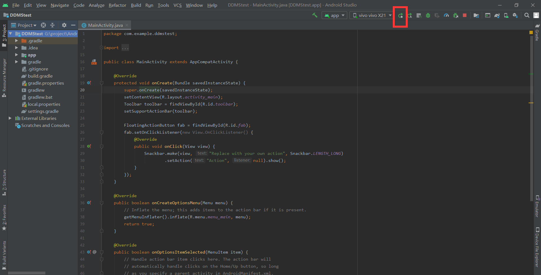Image resolution: width=541 pixels, height=275 pixels.
Task: Open SDK Manager icon
Action: 515,16
